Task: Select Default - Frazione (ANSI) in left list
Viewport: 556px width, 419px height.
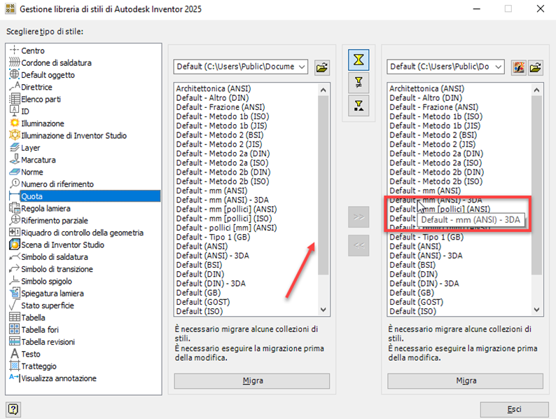Action: click(221, 107)
